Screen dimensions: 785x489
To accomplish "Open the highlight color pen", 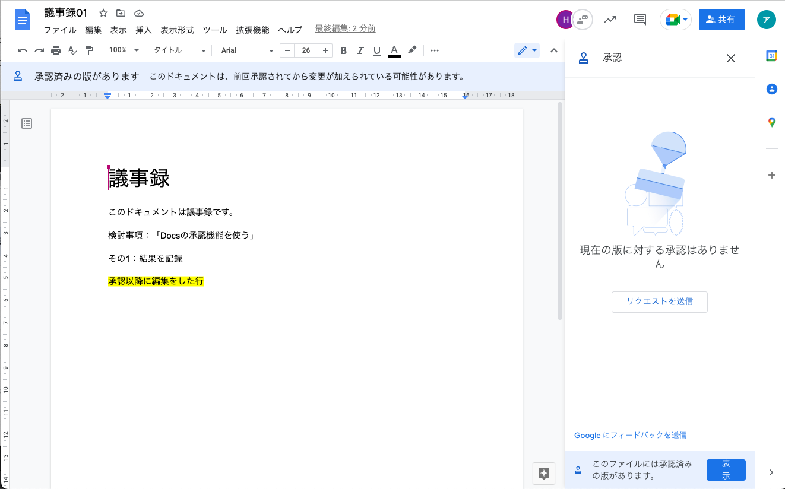I will pos(412,50).
